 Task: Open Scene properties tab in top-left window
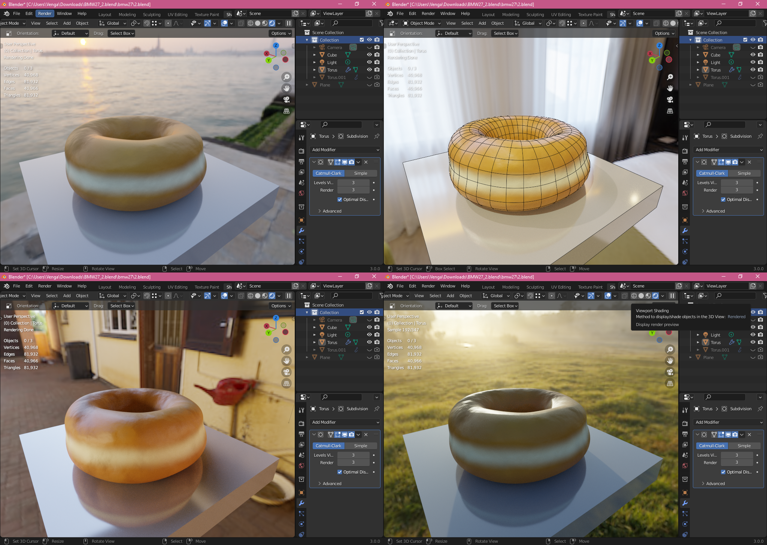[x=301, y=183]
